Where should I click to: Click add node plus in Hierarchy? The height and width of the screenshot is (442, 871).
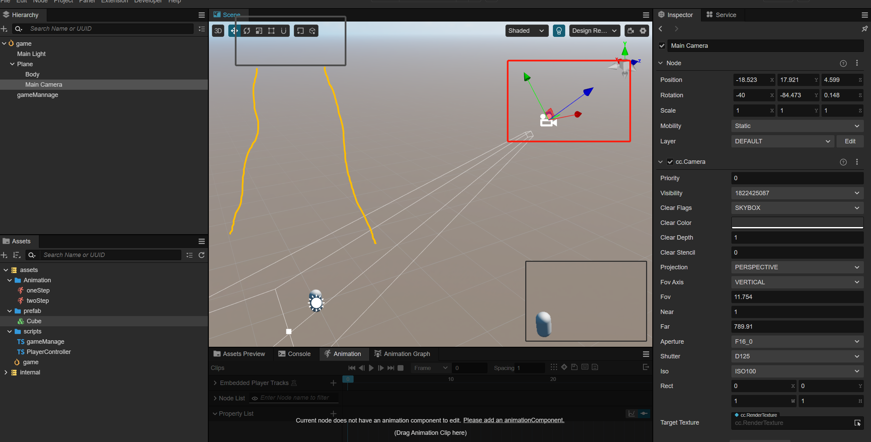(4, 29)
